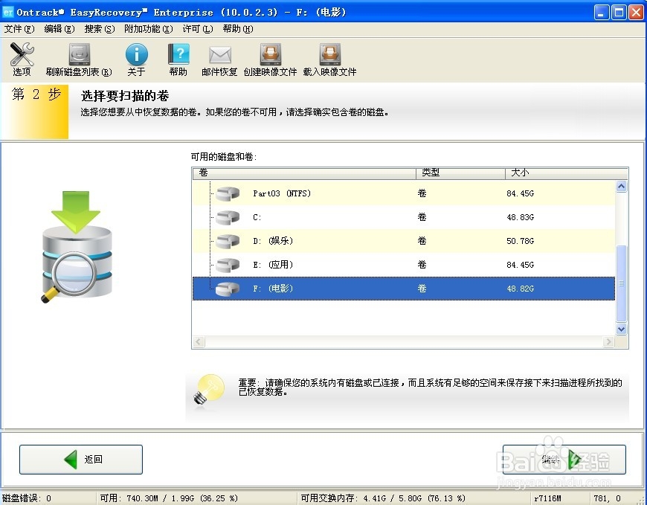Click the 可用交换内存 status entry

[383, 498]
